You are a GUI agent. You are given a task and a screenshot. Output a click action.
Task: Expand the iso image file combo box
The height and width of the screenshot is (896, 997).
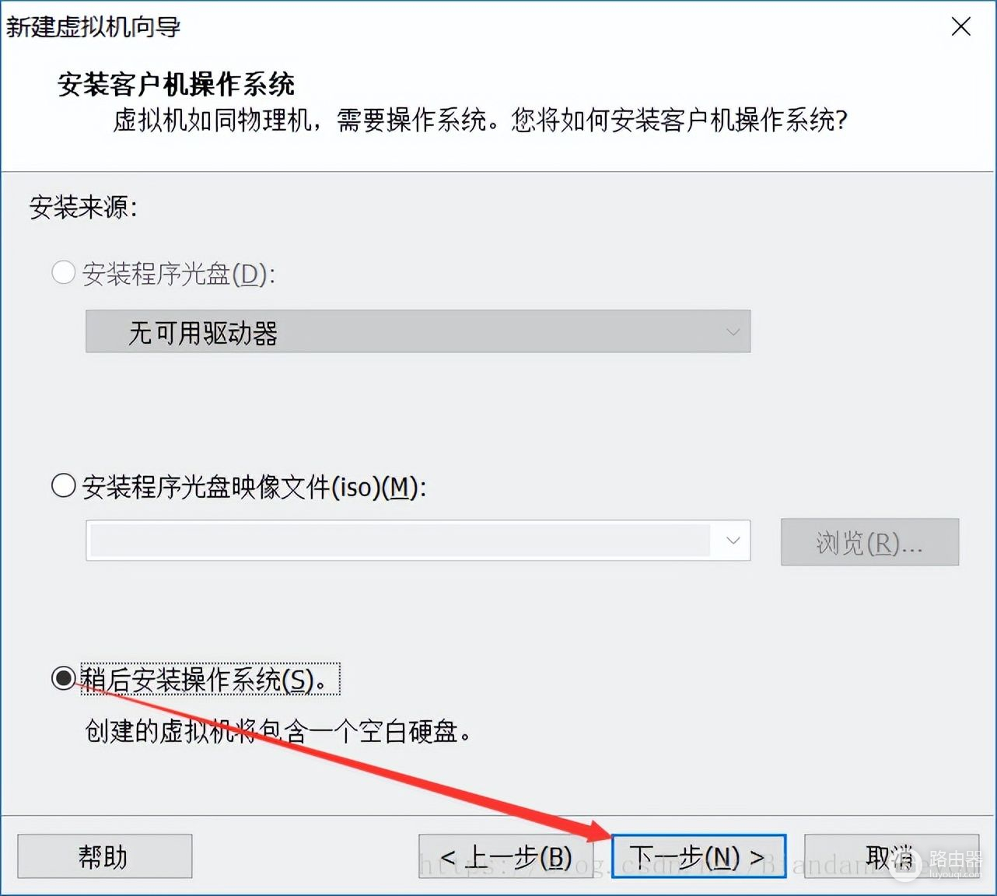coord(418,541)
